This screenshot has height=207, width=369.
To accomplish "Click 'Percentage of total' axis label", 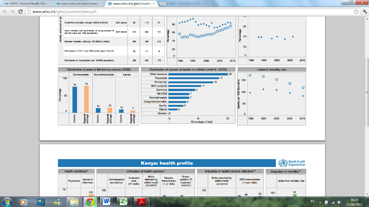I will point(202,122).
